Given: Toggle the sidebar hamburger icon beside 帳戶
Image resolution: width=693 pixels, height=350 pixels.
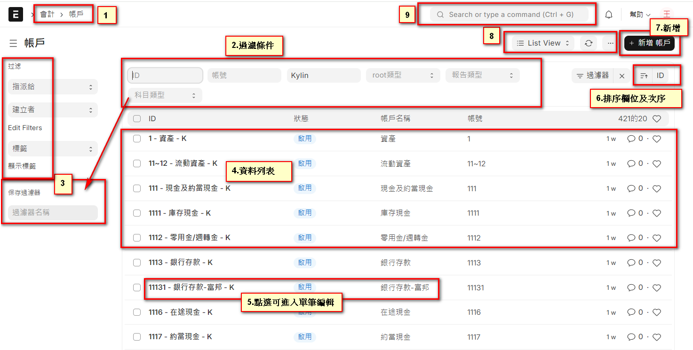Looking at the screenshot, I should coord(13,43).
